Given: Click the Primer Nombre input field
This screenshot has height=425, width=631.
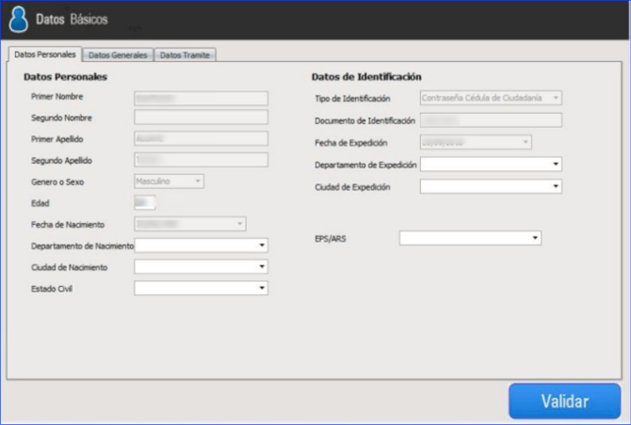Looking at the screenshot, I should [x=201, y=97].
